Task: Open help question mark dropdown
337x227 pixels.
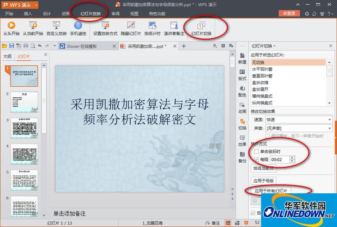Action: pos(330,14)
